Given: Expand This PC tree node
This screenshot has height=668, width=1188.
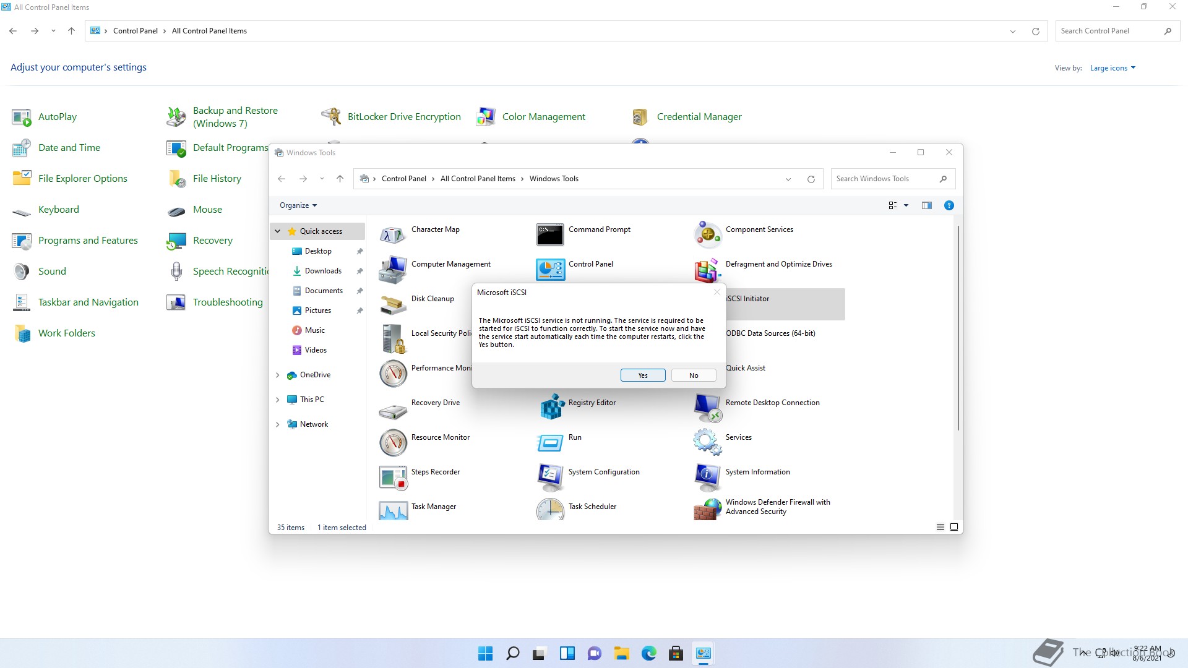Looking at the screenshot, I should click(x=278, y=400).
